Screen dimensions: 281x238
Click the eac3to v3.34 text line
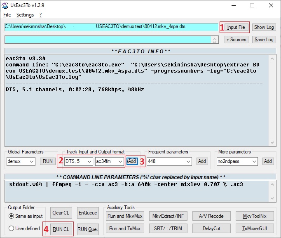(x=26, y=59)
